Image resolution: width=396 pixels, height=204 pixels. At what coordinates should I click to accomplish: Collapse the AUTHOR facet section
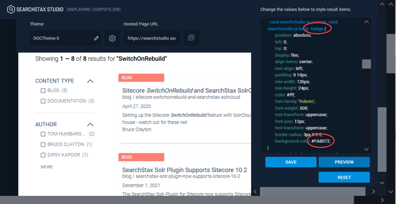[x=90, y=125]
